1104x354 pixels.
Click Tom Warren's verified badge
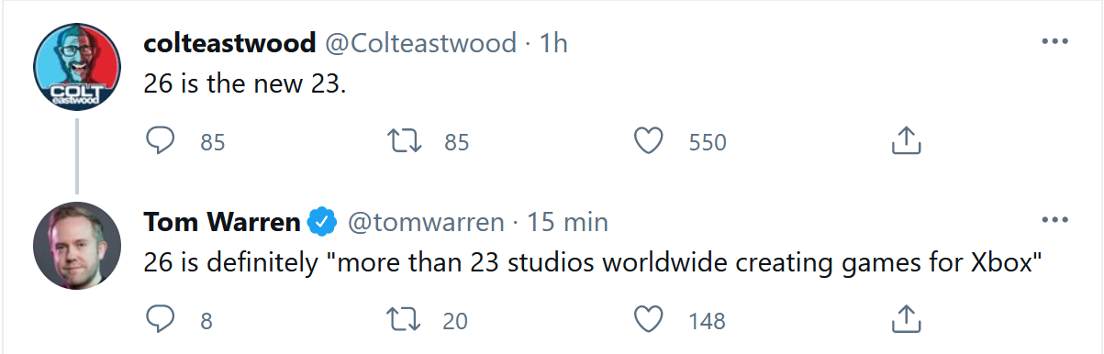pyautogui.click(x=322, y=221)
